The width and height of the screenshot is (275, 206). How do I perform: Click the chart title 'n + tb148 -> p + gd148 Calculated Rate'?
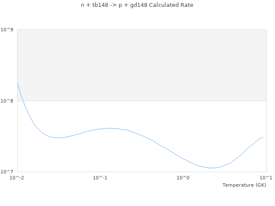pyautogui.click(x=137, y=5)
